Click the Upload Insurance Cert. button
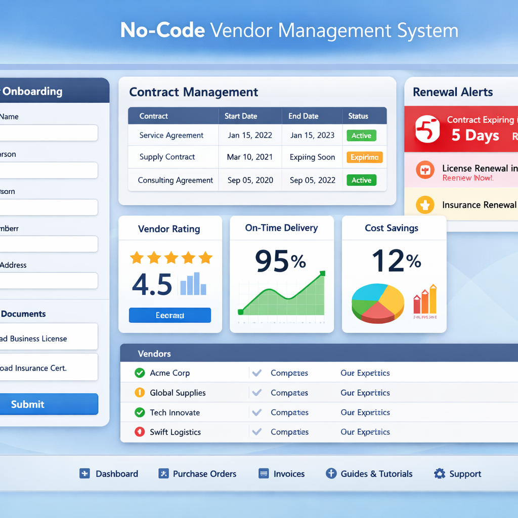Image resolution: width=518 pixels, height=518 pixels. click(49, 367)
